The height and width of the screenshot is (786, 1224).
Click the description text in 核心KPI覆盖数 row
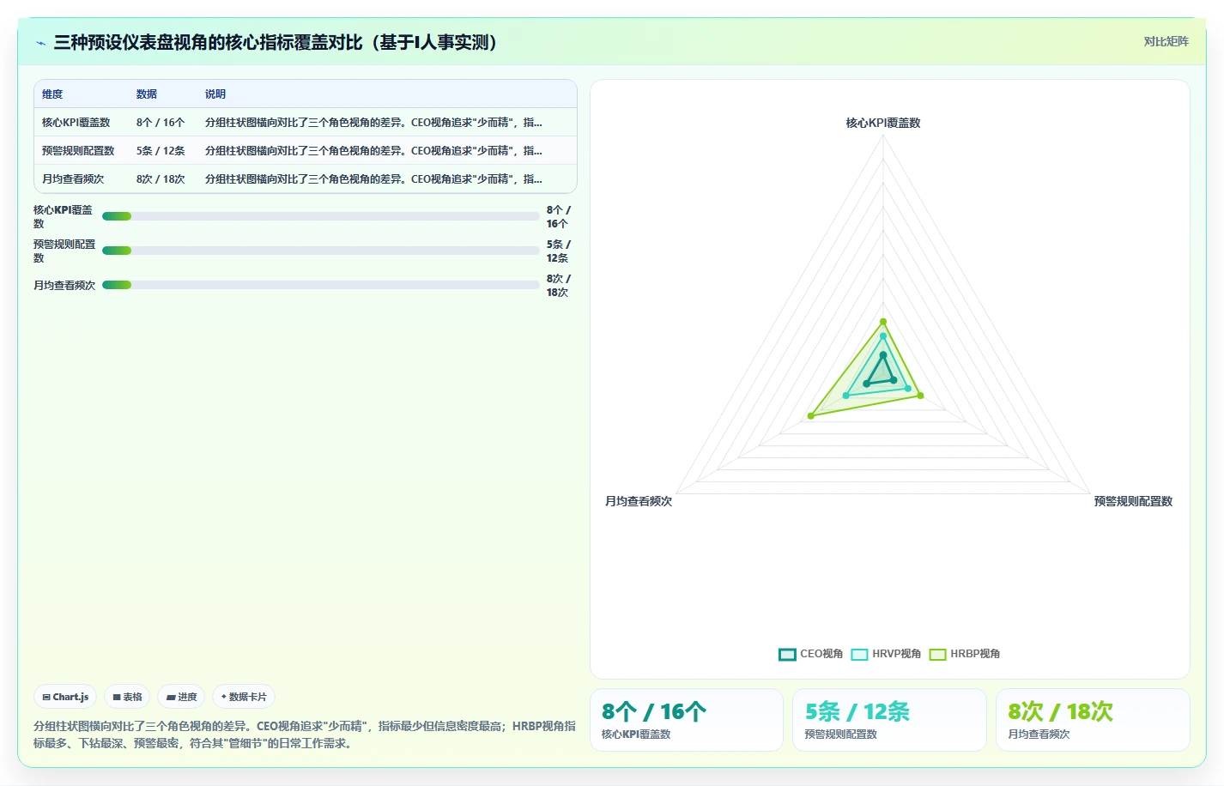click(373, 123)
